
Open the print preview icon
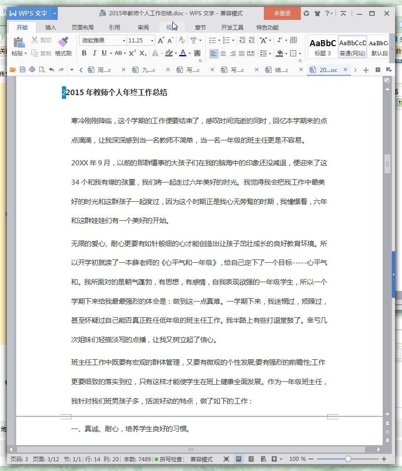click(x=42, y=70)
